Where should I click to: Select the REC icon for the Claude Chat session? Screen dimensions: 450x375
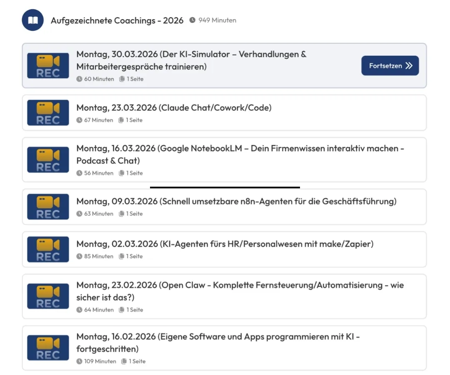coord(47,112)
